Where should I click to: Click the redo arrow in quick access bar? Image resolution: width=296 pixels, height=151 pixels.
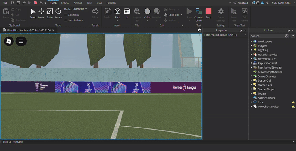click(24, 3)
